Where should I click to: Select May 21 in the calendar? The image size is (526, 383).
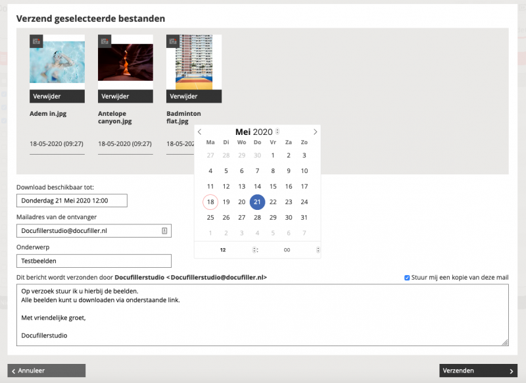[x=257, y=202]
